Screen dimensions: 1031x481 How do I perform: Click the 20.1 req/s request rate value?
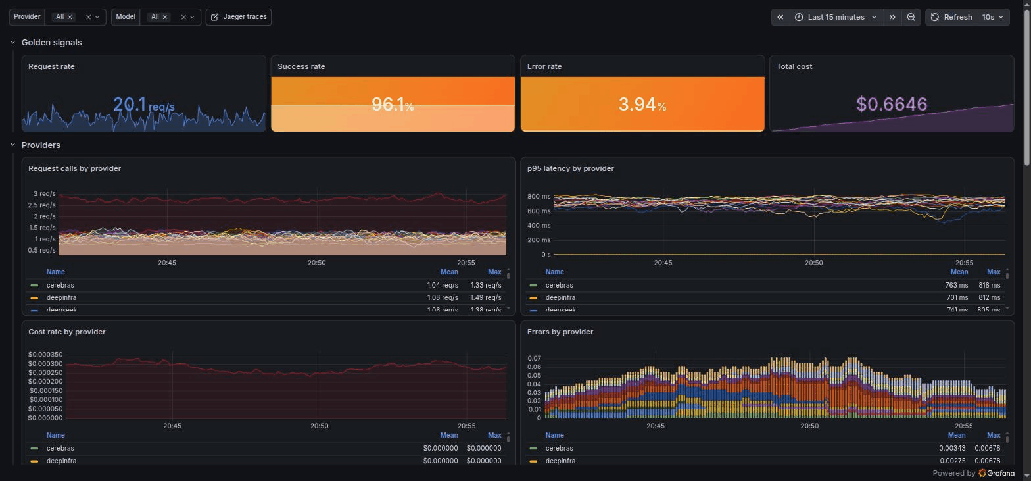coord(143,105)
